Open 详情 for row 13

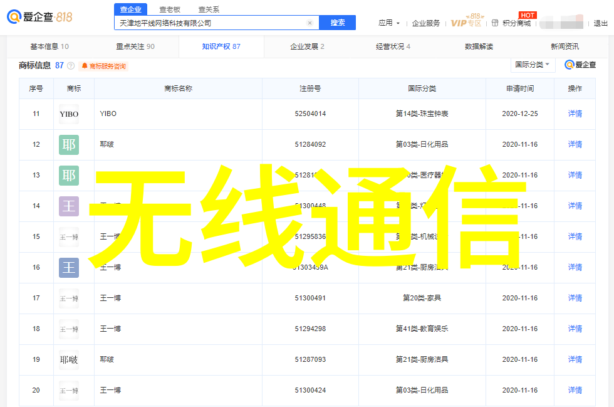pyautogui.click(x=575, y=175)
